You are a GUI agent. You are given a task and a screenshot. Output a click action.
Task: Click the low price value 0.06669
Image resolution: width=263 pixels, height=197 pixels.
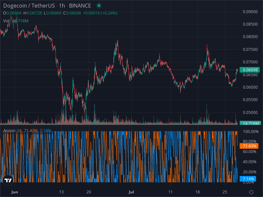click(x=54, y=13)
